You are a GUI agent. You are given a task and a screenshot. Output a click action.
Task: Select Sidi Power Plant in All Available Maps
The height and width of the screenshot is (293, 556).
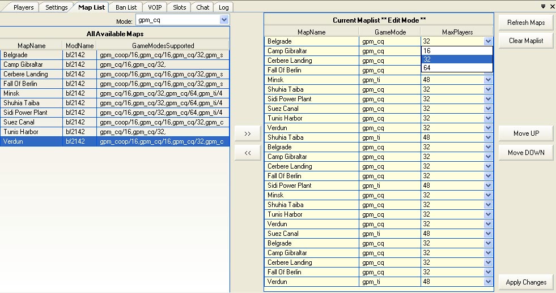(115, 113)
